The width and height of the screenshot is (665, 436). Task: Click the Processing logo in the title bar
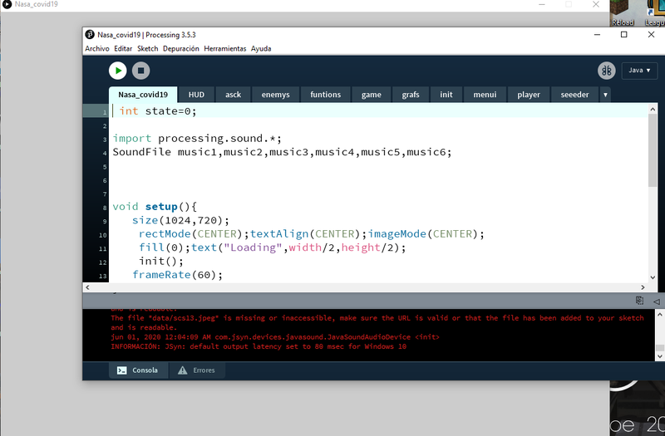pyautogui.click(x=90, y=34)
